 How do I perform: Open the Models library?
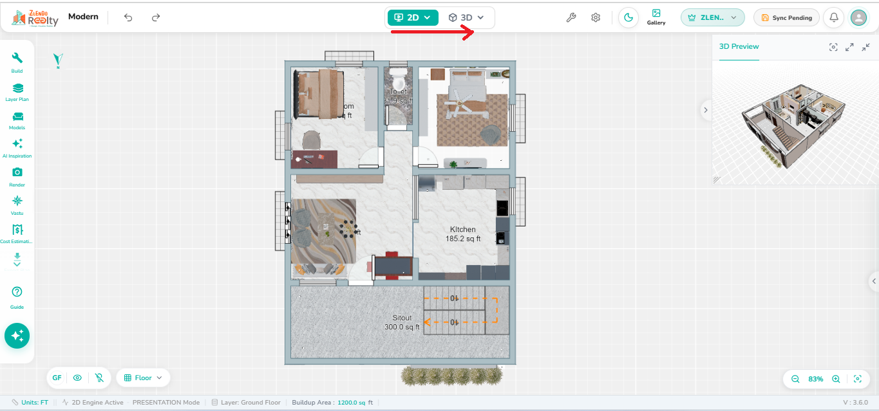(17, 120)
